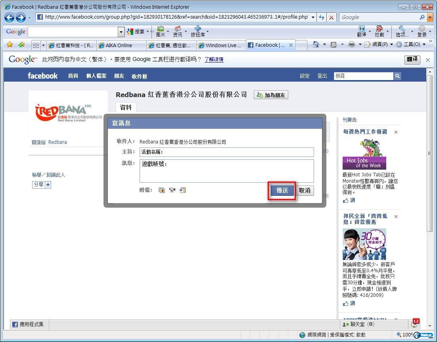This screenshot has height=342, width=437.
Task: Click the 朋友 friends link
Action: (119, 76)
